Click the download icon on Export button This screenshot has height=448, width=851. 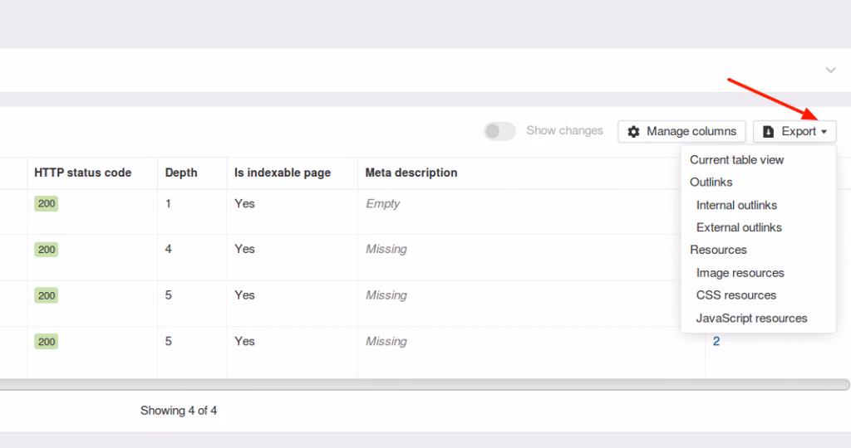click(769, 131)
